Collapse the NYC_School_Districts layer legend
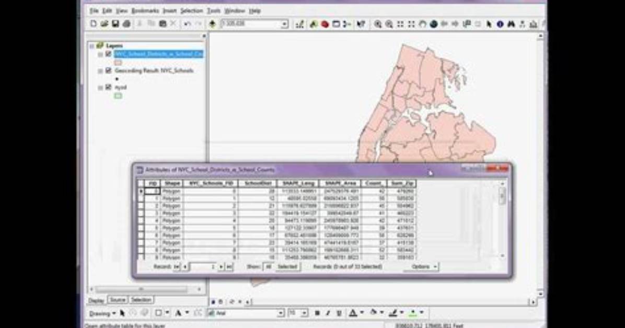 100,54
